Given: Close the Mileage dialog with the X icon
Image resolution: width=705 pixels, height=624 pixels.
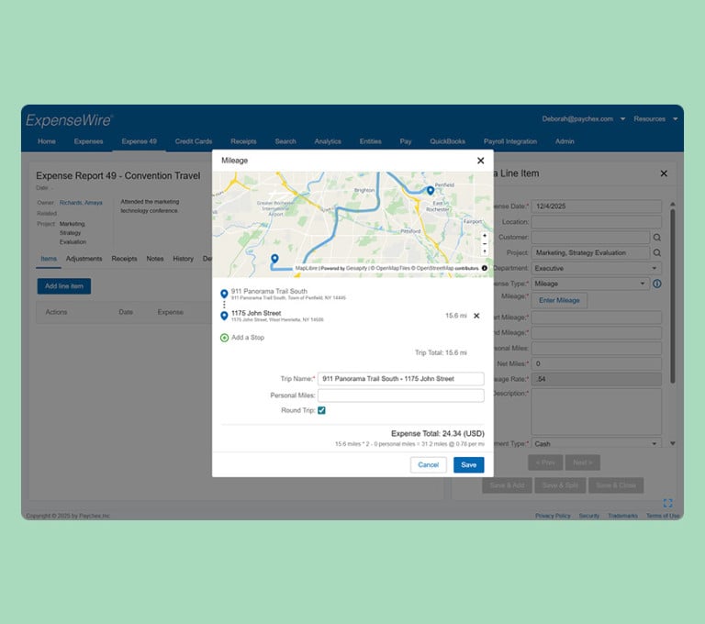Looking at the screenshot, I should 481,161.
